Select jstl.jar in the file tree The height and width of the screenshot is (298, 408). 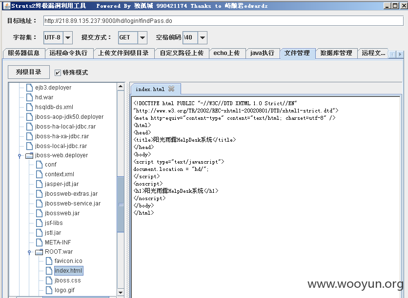pyautogui.click(x=53, y=233)
